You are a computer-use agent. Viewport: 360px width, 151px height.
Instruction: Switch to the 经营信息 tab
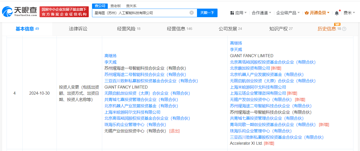[179, 29]
